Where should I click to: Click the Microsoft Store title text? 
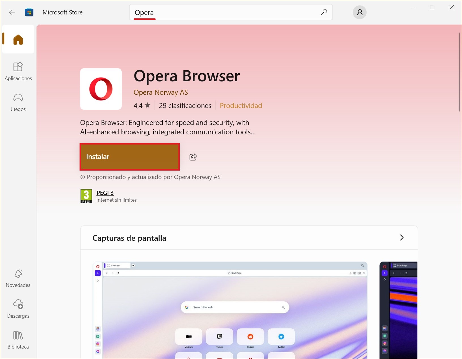[63, 12]
